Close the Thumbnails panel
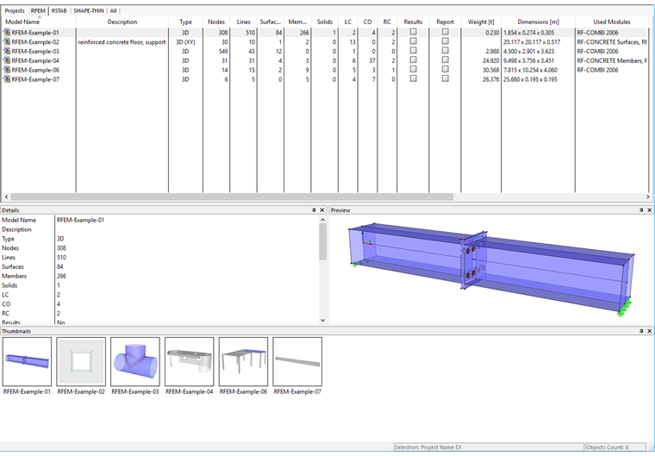The width and height of the screenshot is (655, 456). click(x=650, y=331)
